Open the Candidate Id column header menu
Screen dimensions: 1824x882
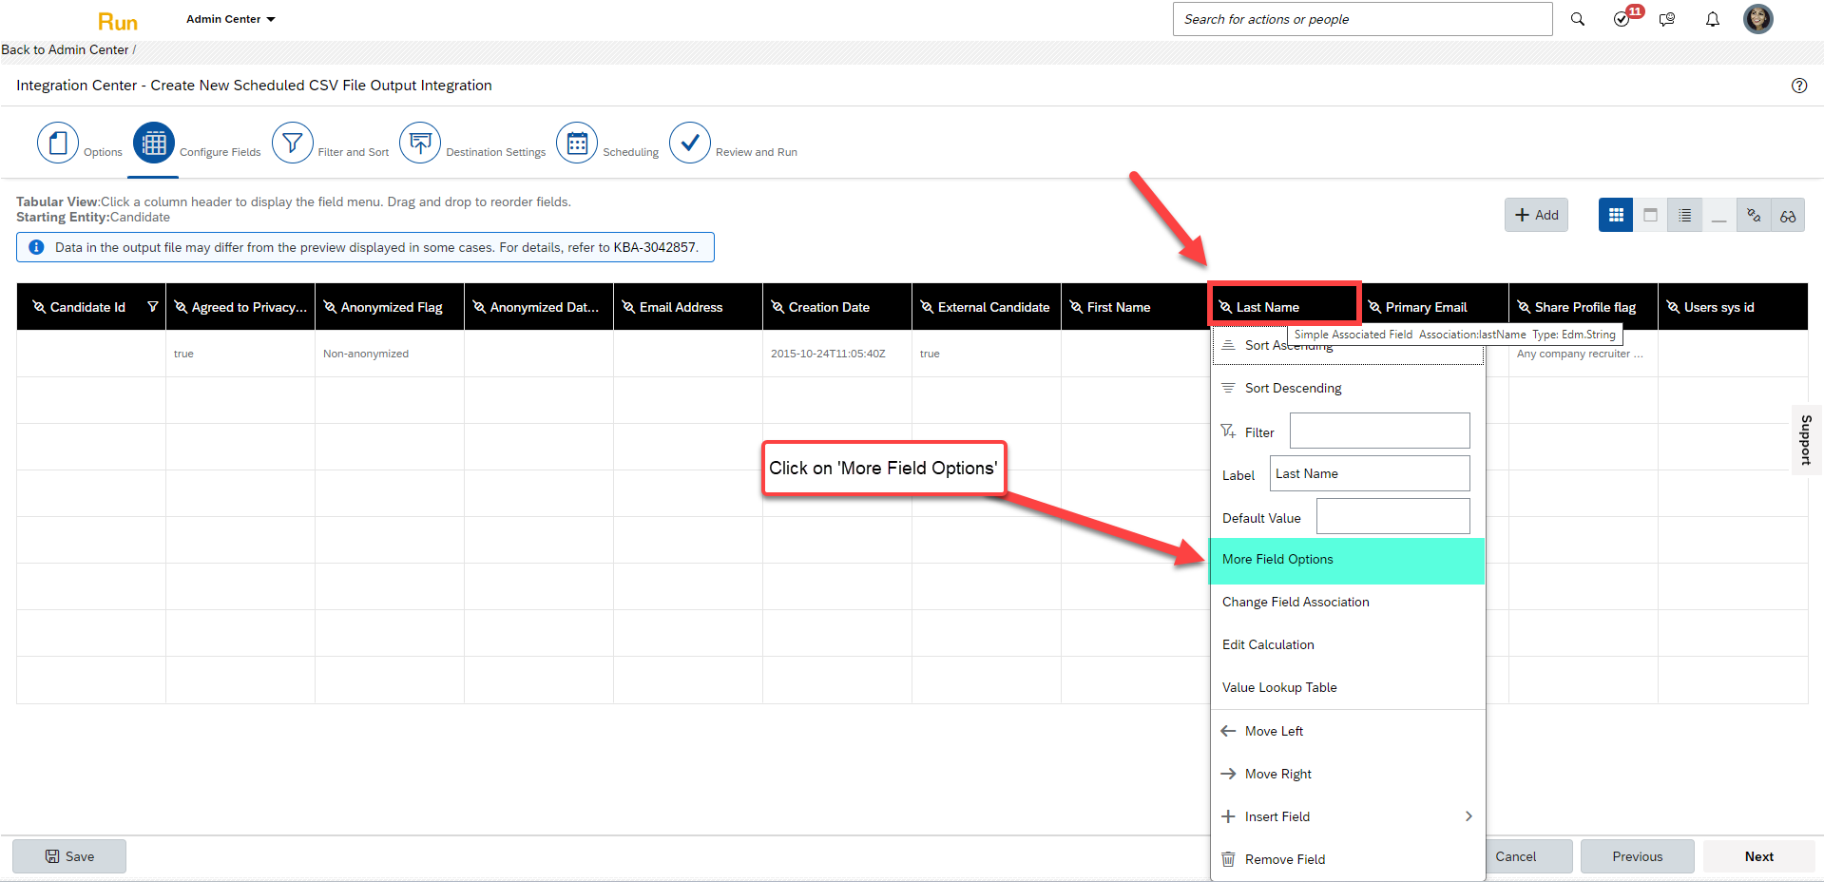point(91,307)
